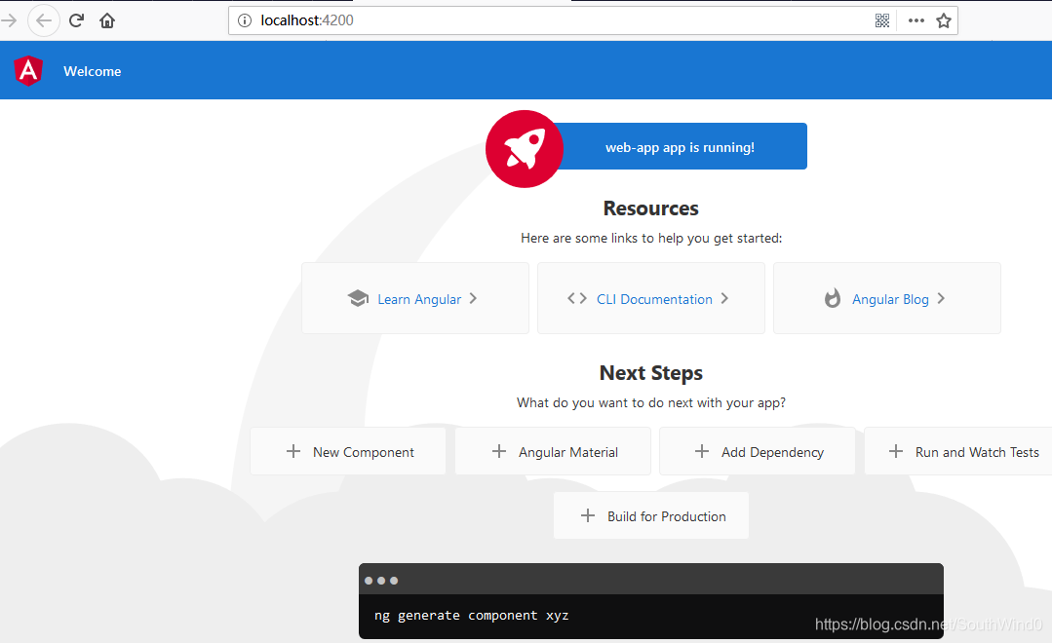Click the browser back arrow button
The height and width of the screenshot is (643, 1052).
tap(44, 20)
